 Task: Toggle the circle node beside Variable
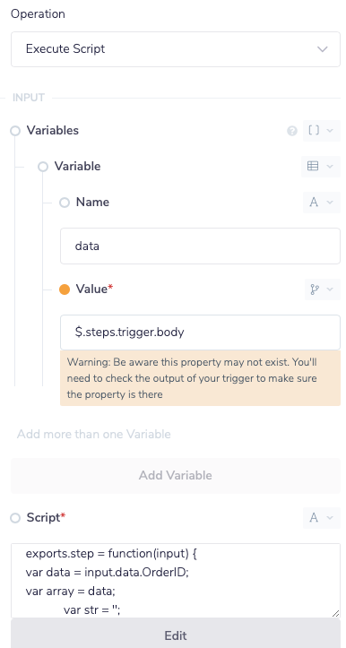coord(43,167)
